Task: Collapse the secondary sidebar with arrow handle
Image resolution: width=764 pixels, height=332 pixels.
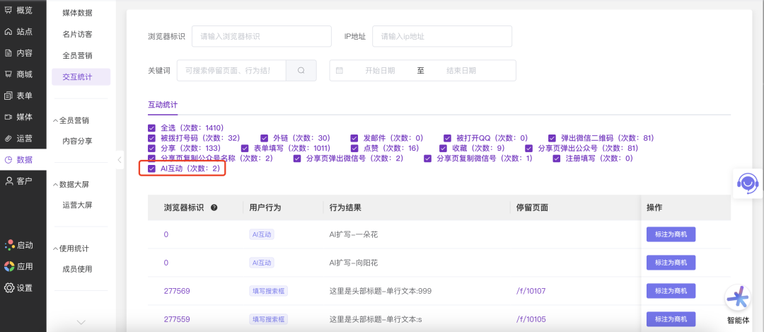Action: 120,161
